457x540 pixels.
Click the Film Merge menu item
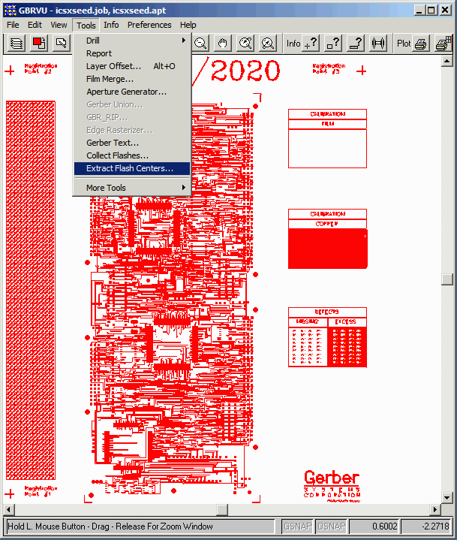click(x=110, y=79)
